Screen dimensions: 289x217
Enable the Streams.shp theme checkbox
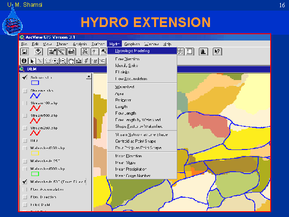(x=25, y=90)
